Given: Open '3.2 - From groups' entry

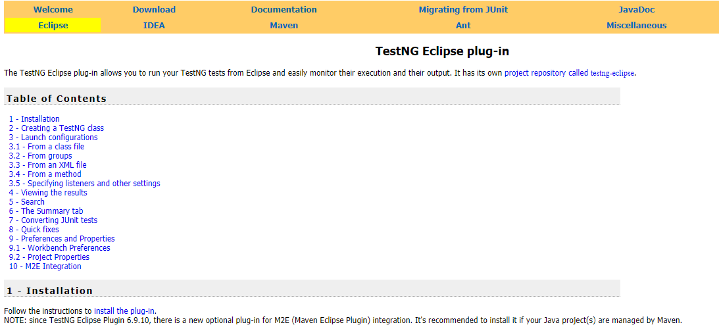Looking at the screenshot, I should pos(40,155).
